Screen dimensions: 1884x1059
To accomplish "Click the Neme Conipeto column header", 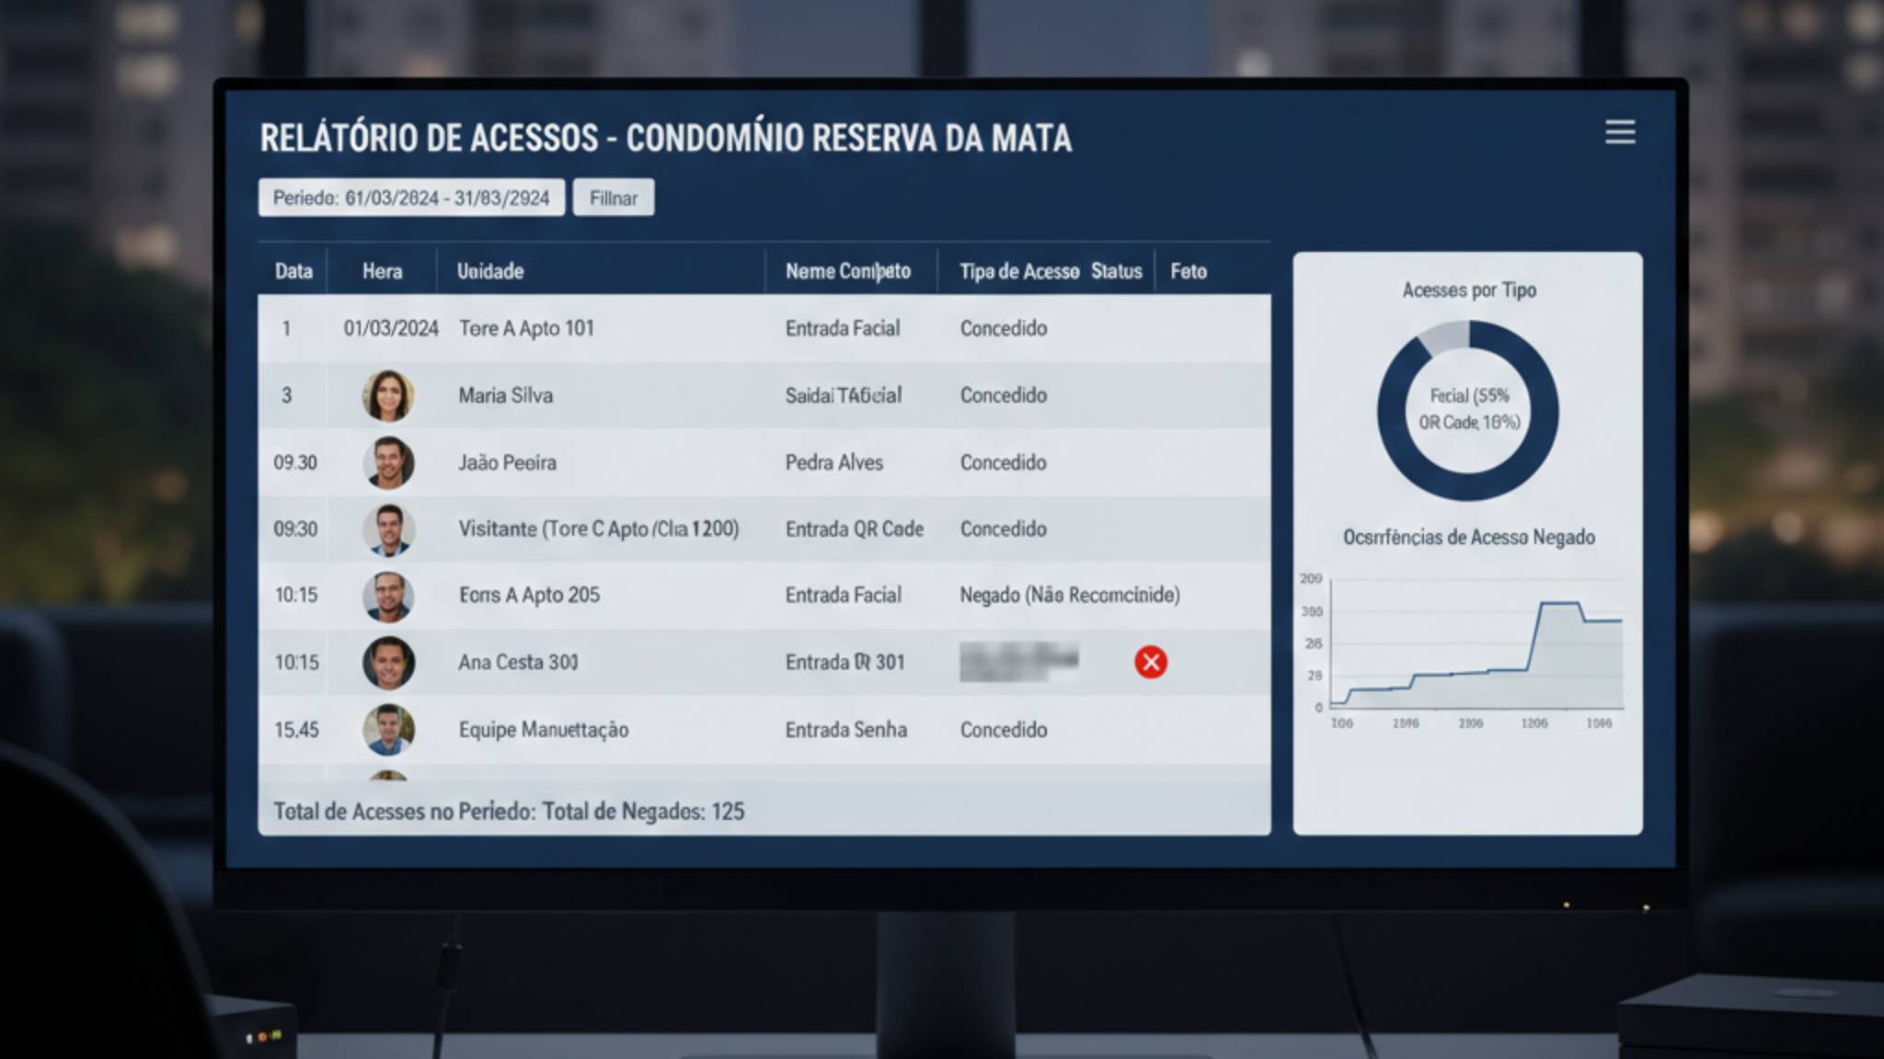I will pyautogui.click(x=847, y=271).
